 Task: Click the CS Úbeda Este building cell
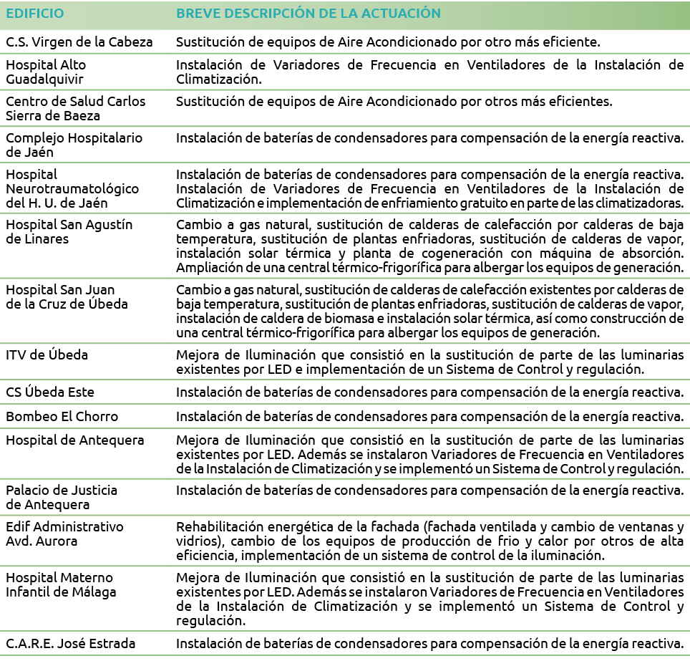pos(50,392)
